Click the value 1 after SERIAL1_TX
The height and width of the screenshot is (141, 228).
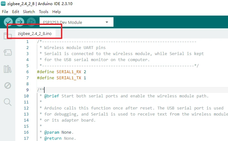[85, 78]
